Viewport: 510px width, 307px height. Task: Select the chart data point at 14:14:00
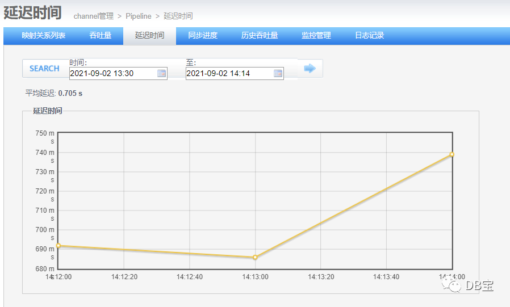452,154
